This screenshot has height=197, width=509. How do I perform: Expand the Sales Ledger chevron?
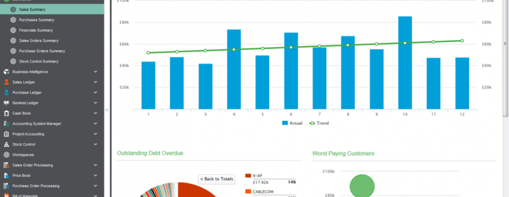[96, 82]
